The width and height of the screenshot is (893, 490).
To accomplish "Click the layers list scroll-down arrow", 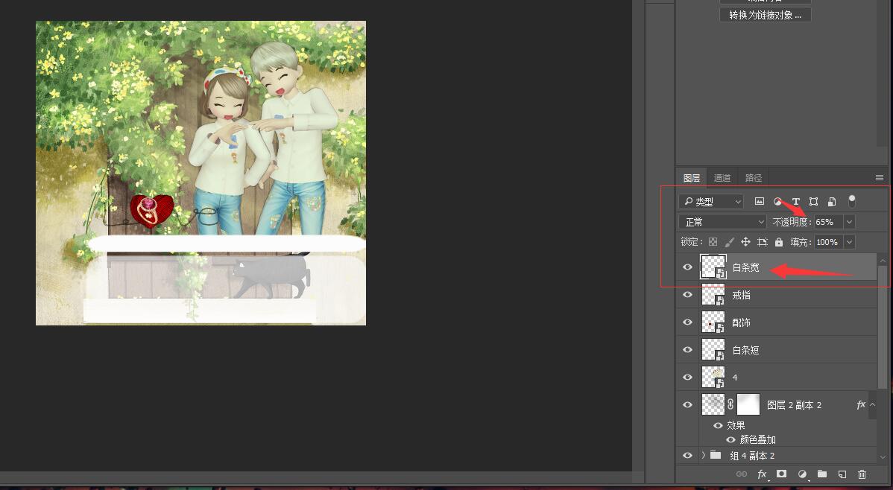I will (x=883, y=456).
